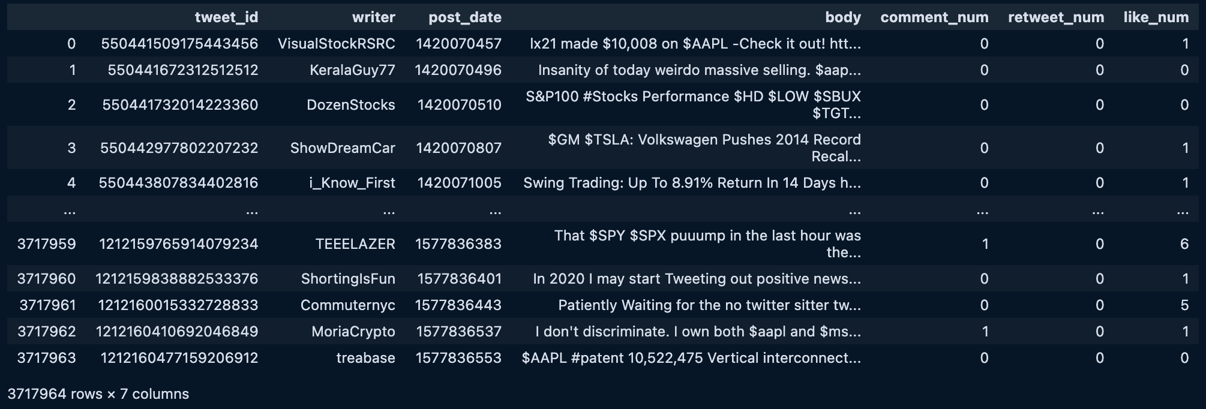This screenshot has width=1206, height=409.
Task: Select the '3717964 rows × 7 columns' summary text
Action: 98,394
